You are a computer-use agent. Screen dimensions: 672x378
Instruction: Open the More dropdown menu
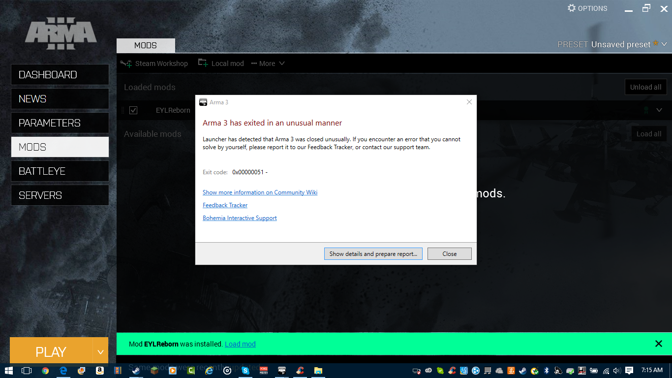pyautogui.click(x=268, y=63)
